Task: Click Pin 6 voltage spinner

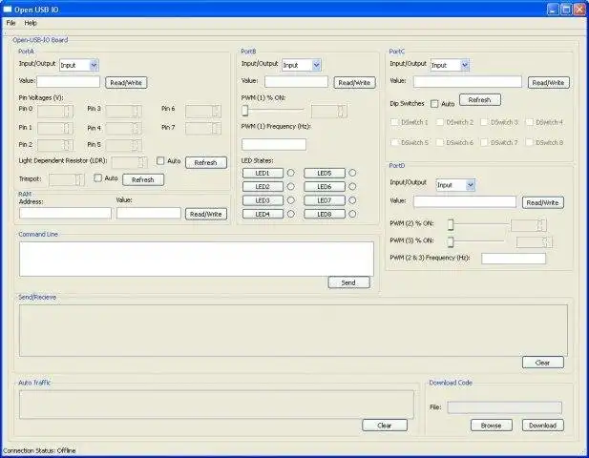Action: point(203,111)
